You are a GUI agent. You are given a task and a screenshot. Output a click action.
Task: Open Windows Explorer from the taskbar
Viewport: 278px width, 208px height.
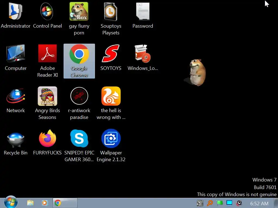pos(30,203)
